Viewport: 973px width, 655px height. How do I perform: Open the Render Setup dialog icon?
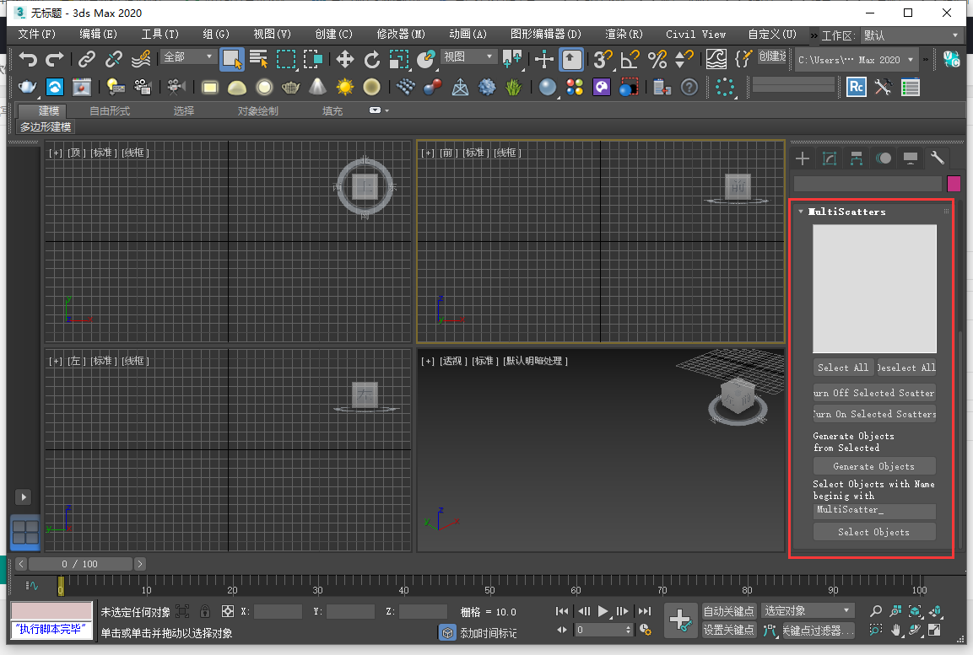pos(28,87)
